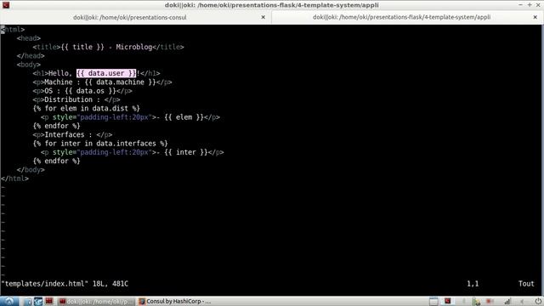Click the 'Distribution :' paragraph line
Image resolution: width=544 pixels, height=306 pixels.
76,100
